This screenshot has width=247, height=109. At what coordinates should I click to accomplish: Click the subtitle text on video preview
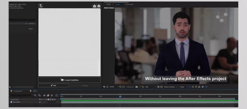[x=186, y=79]
